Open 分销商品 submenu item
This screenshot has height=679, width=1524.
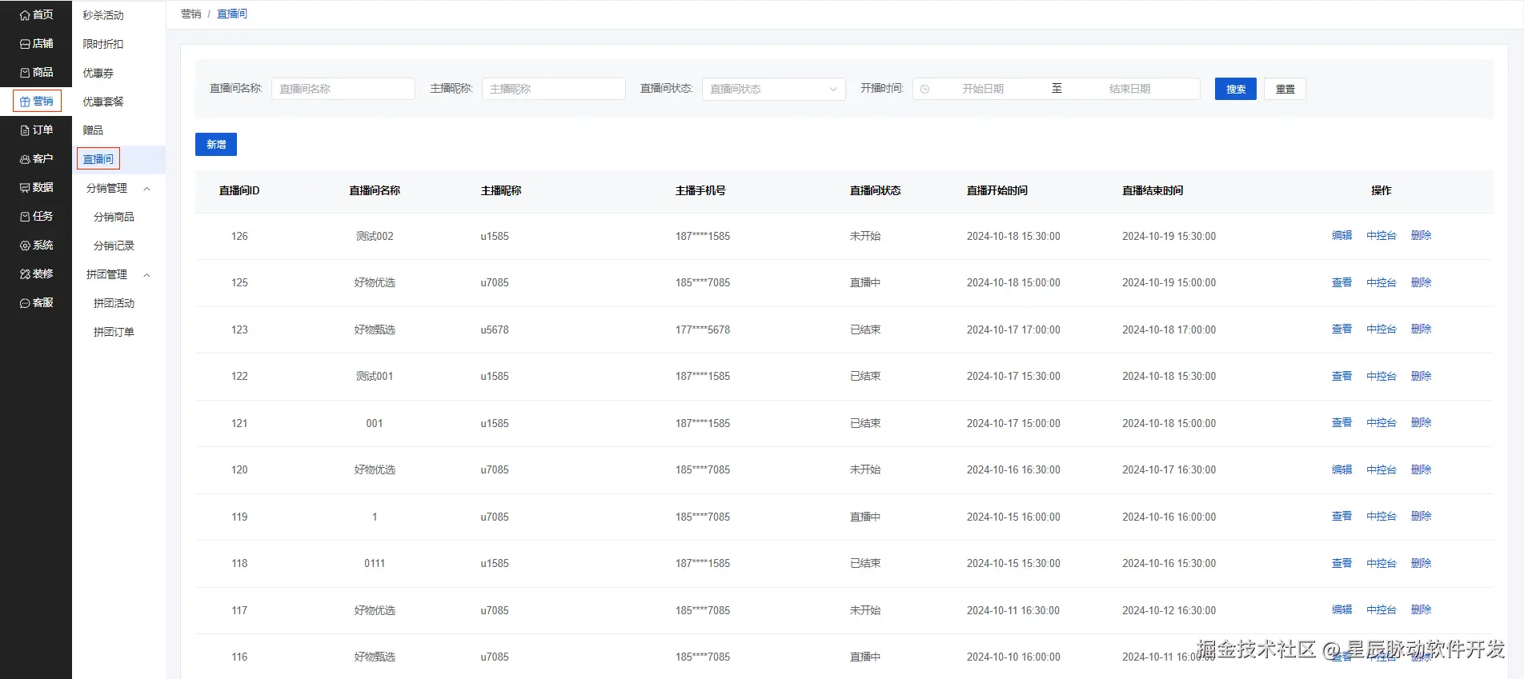(x=114, y=217)
